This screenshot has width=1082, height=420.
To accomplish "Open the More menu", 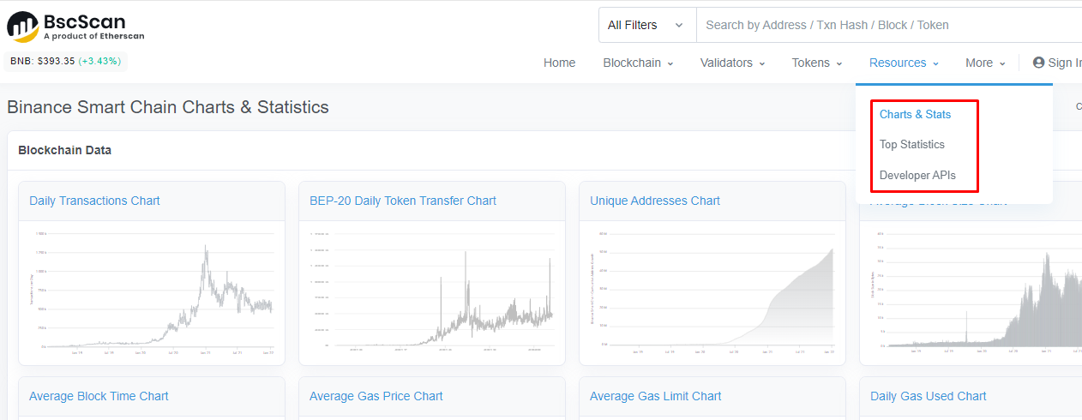I will point(985,63).
